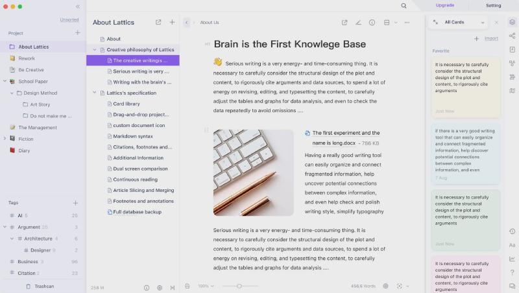The height and width of the screenshot is (293, 519).
Task: Click the help question mark icon
Action: [512, 272]
